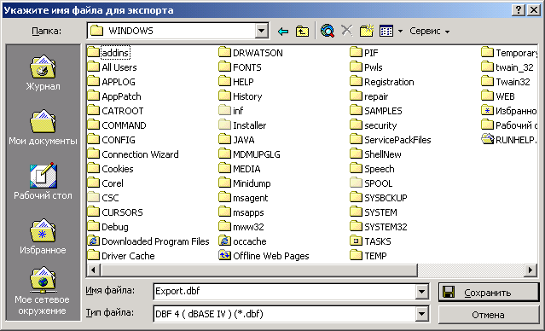Select the CATROOT folder
The height and width of the screenshot is (331, 545).
[115, 111]
